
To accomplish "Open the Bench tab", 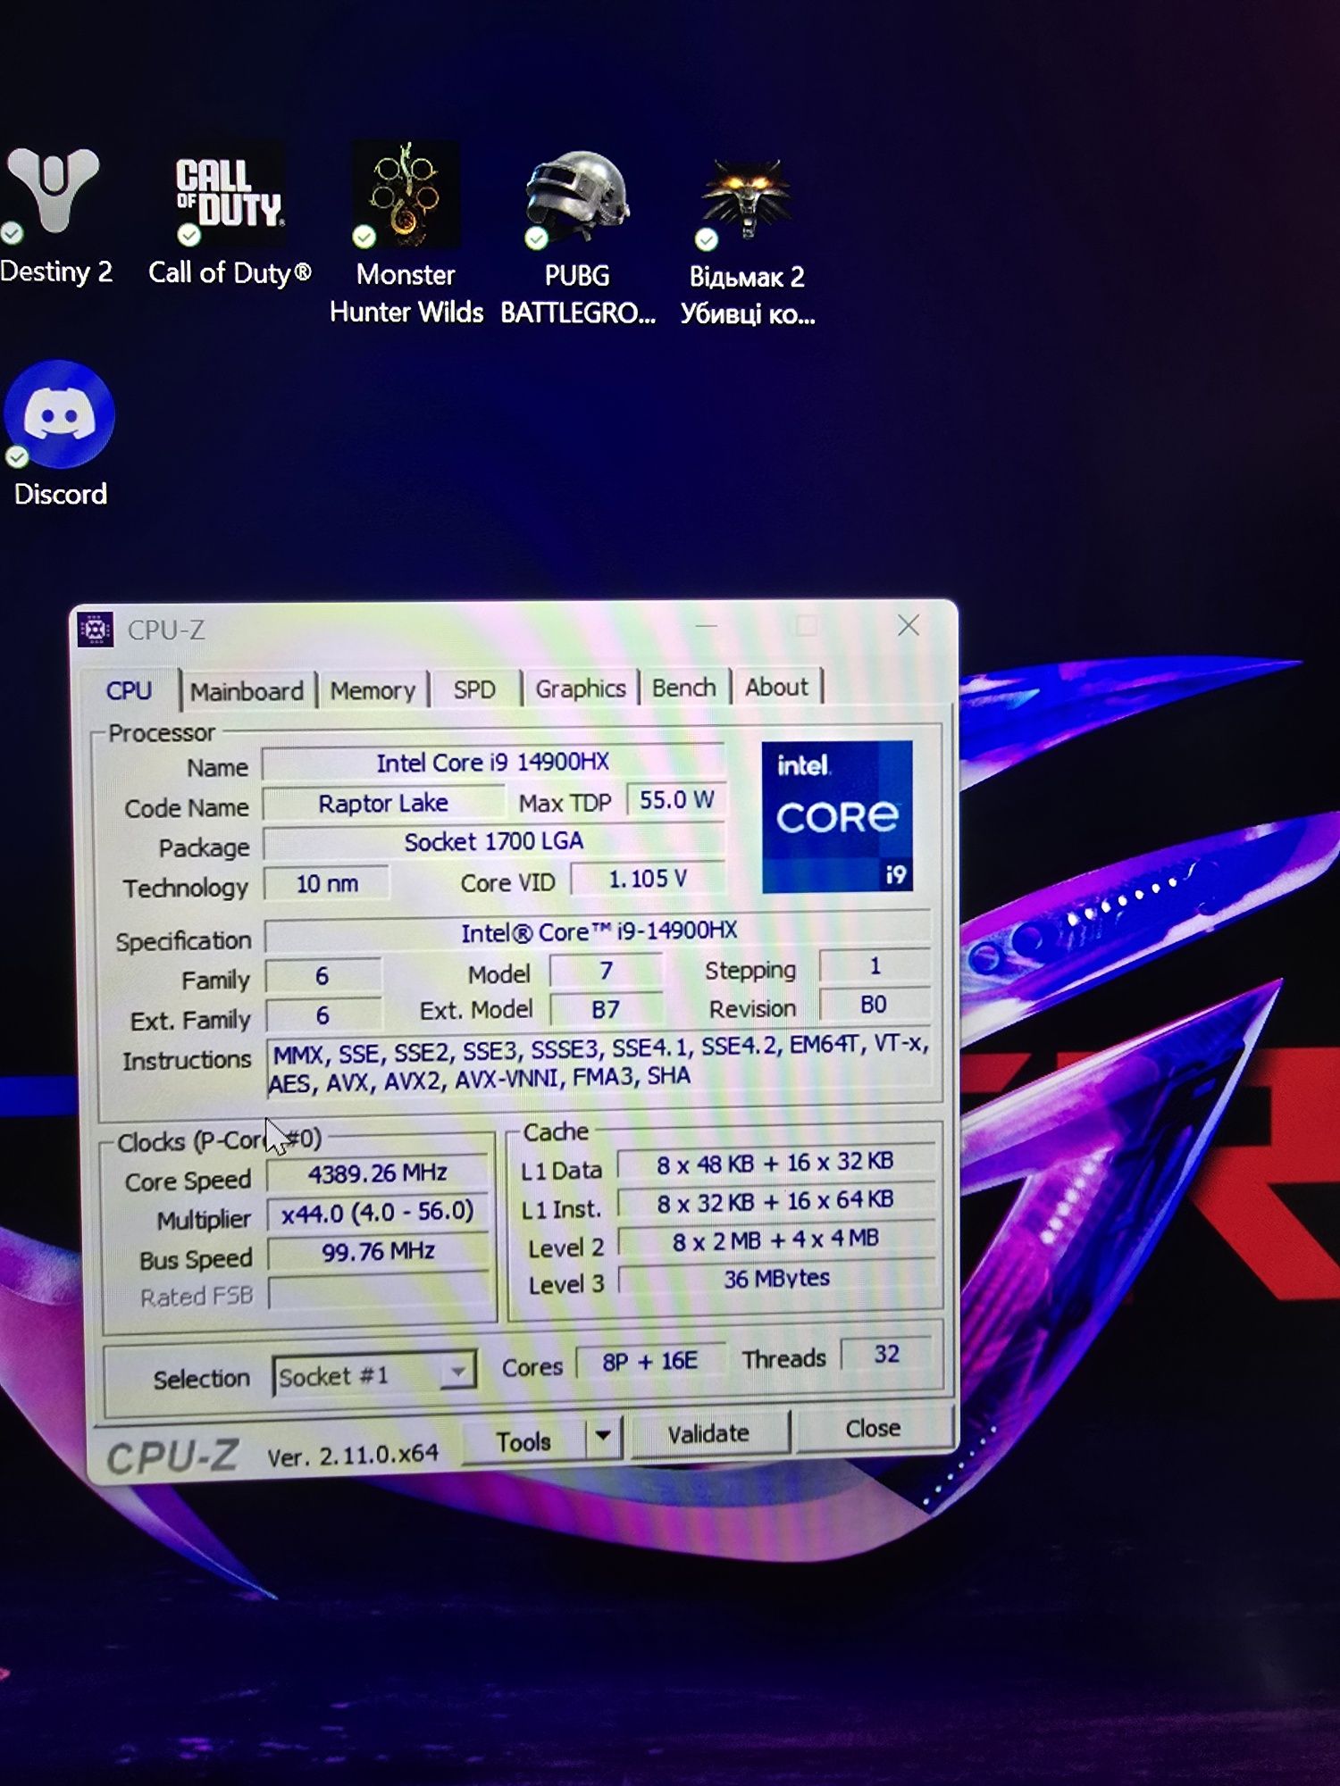I will pos(684,688).
